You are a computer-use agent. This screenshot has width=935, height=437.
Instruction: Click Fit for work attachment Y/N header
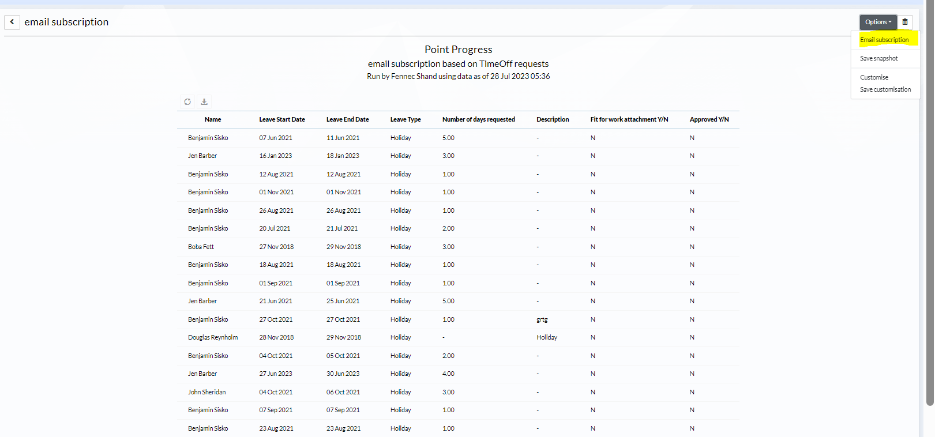[x=629, y=119]
